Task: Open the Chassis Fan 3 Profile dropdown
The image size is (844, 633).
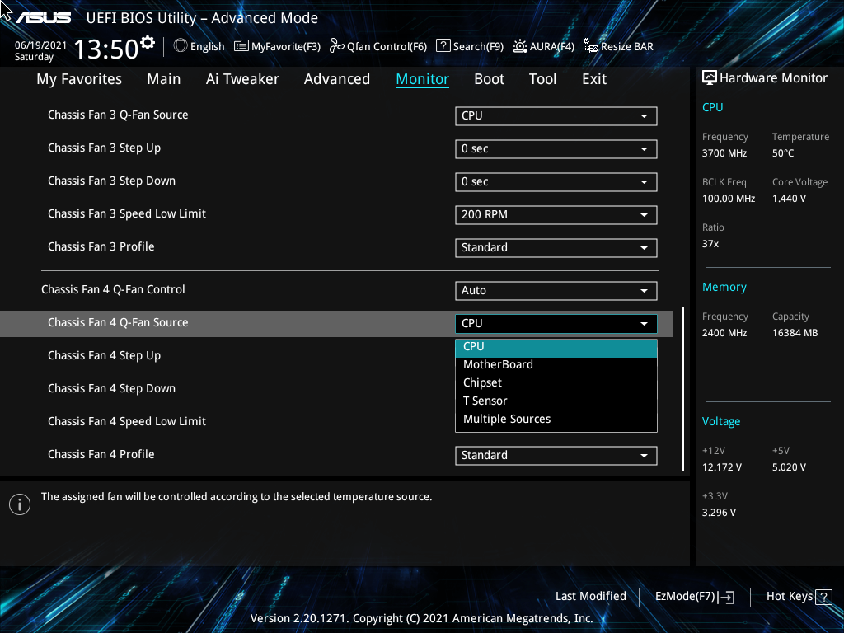Action: (556, 247)
